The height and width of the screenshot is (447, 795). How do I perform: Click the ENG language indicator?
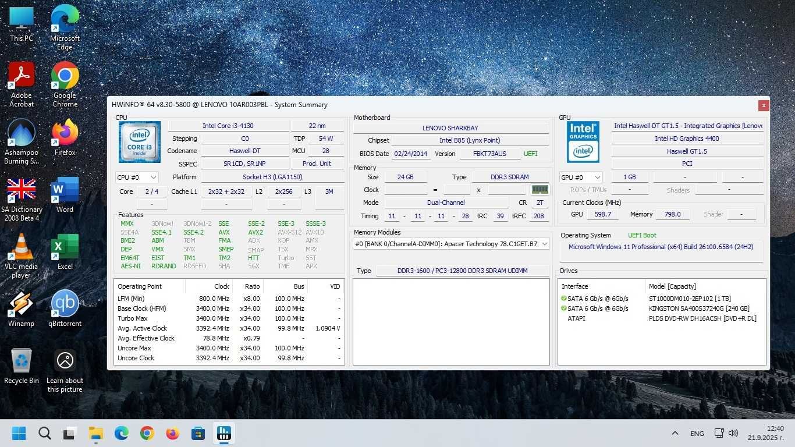pos(697,433)
